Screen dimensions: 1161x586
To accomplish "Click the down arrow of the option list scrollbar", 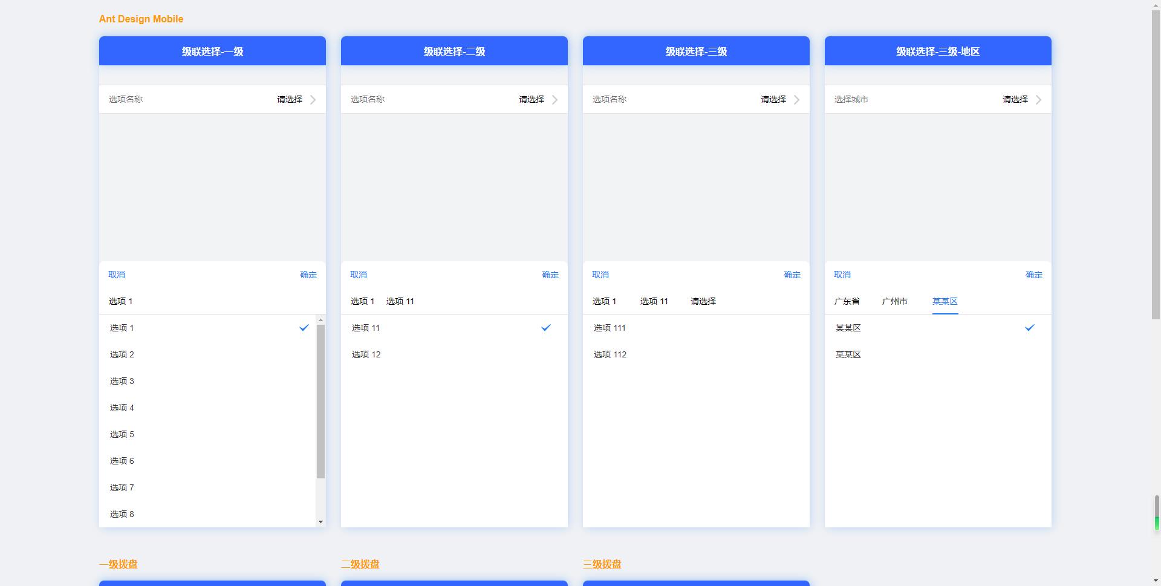I will (x=320, y=522).
